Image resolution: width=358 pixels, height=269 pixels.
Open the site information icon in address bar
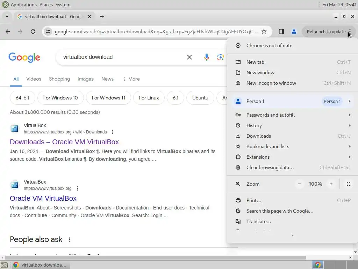[x=48, y=32]
